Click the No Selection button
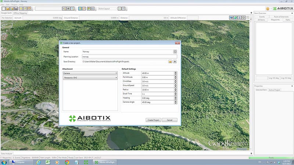 [x=7, y=18]
